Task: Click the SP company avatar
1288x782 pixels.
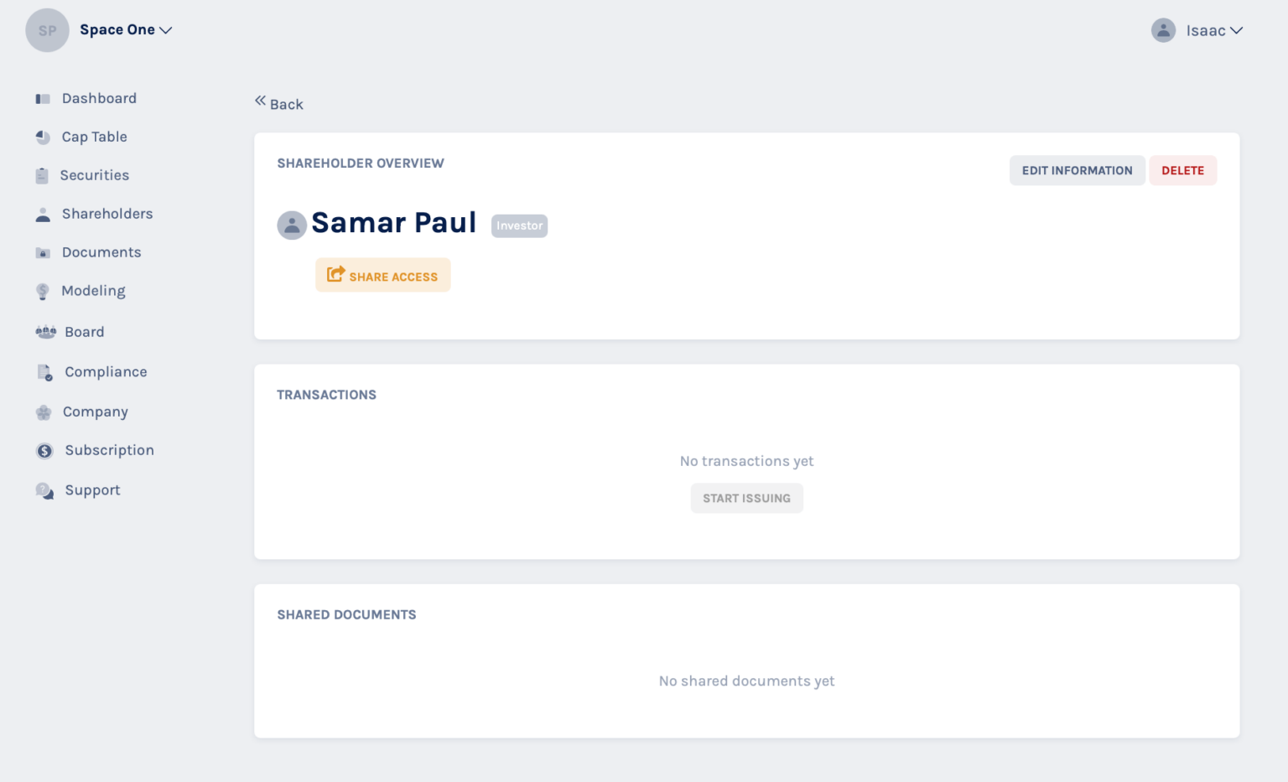Action: pos(48,30)
